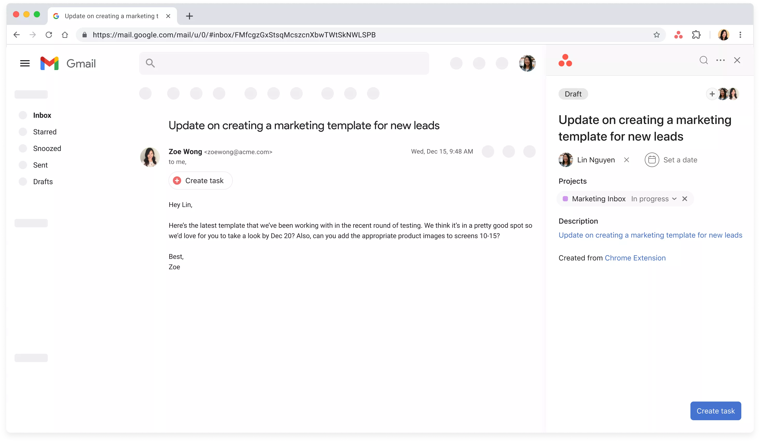760x442 pixels.
Task: Remove Lin Nguyen as assignee
Action: (626, 160)
